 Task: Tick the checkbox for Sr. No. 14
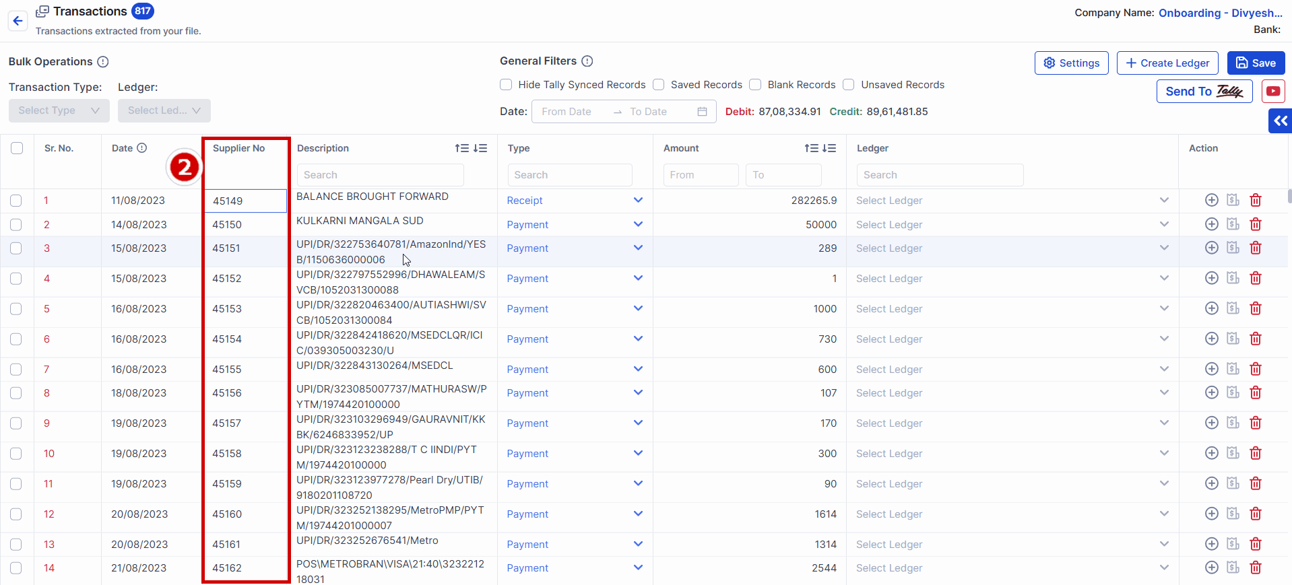tap(16, 568)
